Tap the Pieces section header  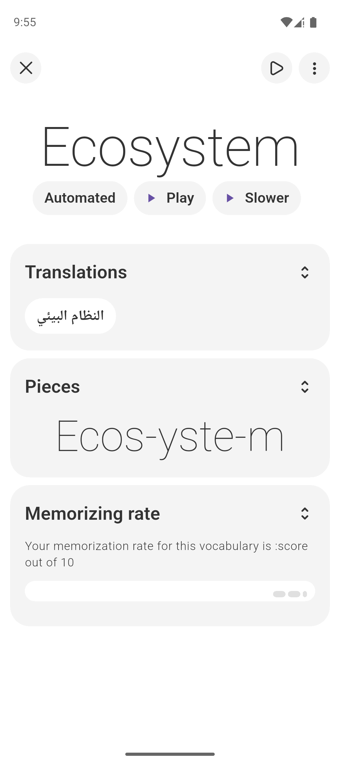point(53,387)
